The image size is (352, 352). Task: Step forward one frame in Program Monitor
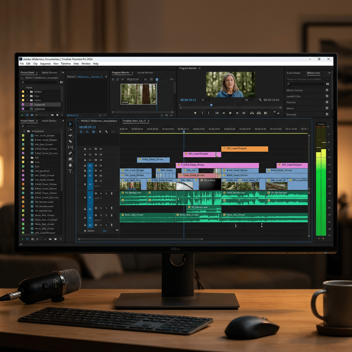point(237,113)
